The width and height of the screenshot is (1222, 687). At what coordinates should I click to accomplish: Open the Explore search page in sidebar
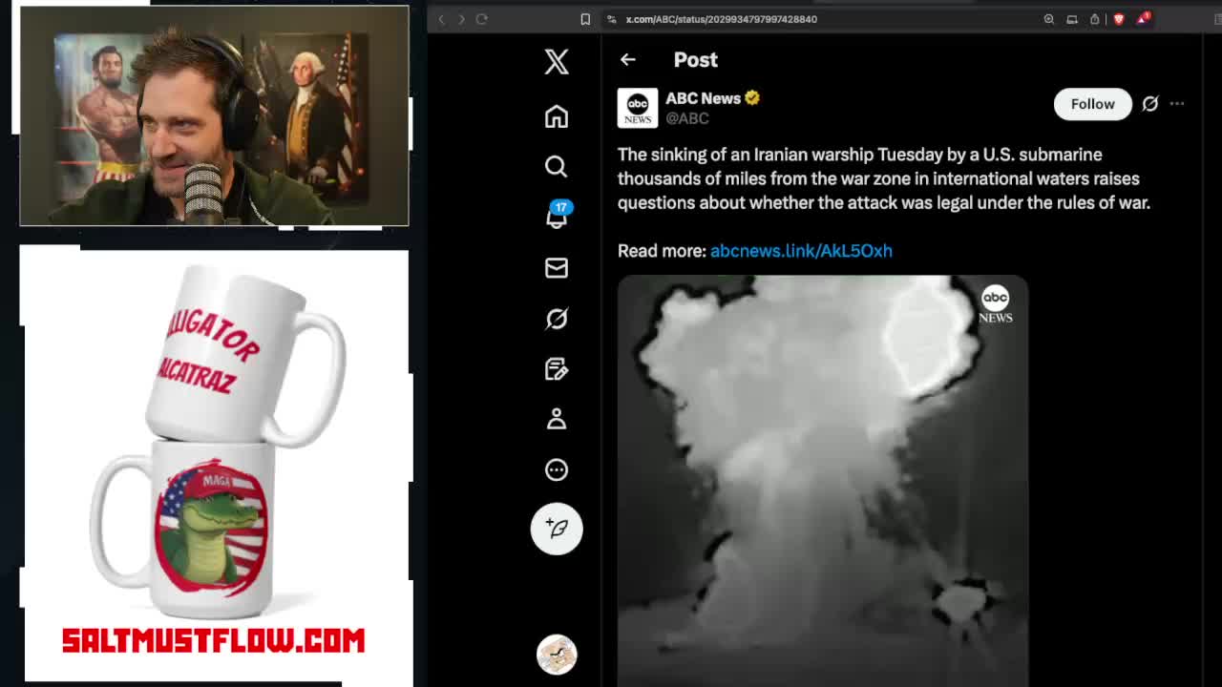[x=557, y=167]
